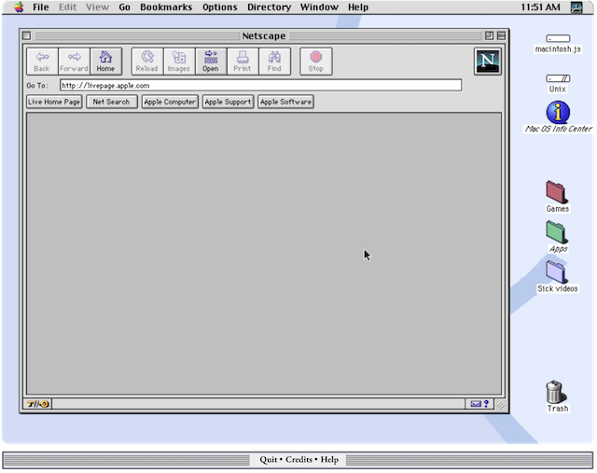This screenshot has width=597, height=473.
Task: Click the Apple Support button
Action: tap(228, 102)
